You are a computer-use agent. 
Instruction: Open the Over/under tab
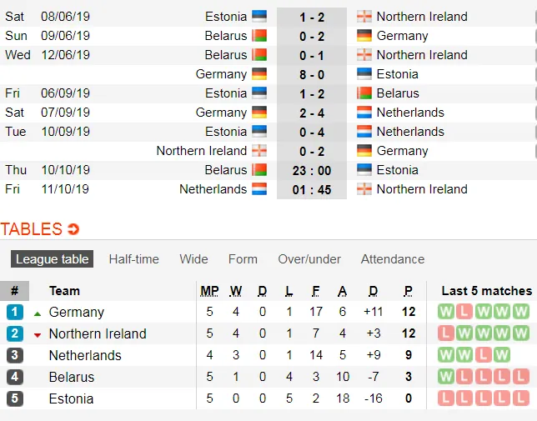coord(309,259)
